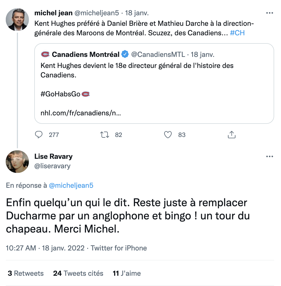
Task: Click the #CH hashtag link
Action: [237, 33]
